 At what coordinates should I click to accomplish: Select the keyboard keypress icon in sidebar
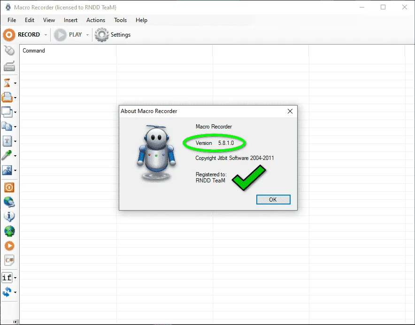9,66
